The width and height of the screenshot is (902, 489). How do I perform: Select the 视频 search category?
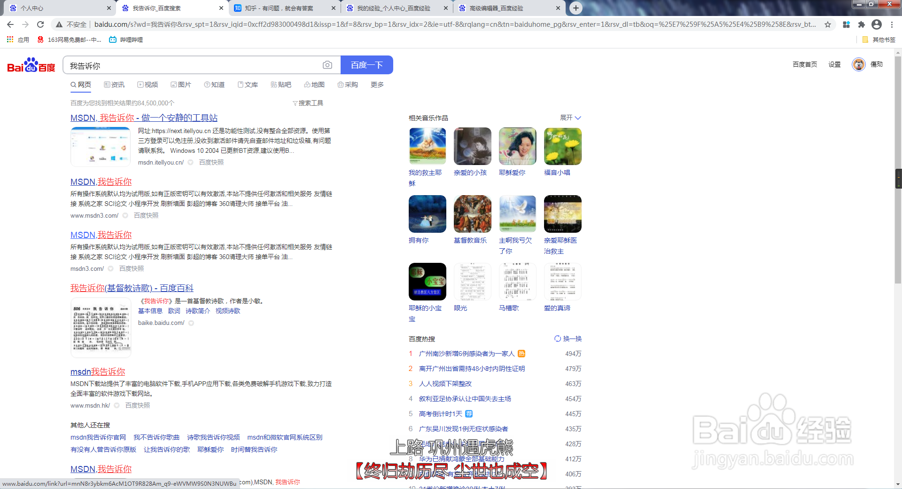coord(148,85)
